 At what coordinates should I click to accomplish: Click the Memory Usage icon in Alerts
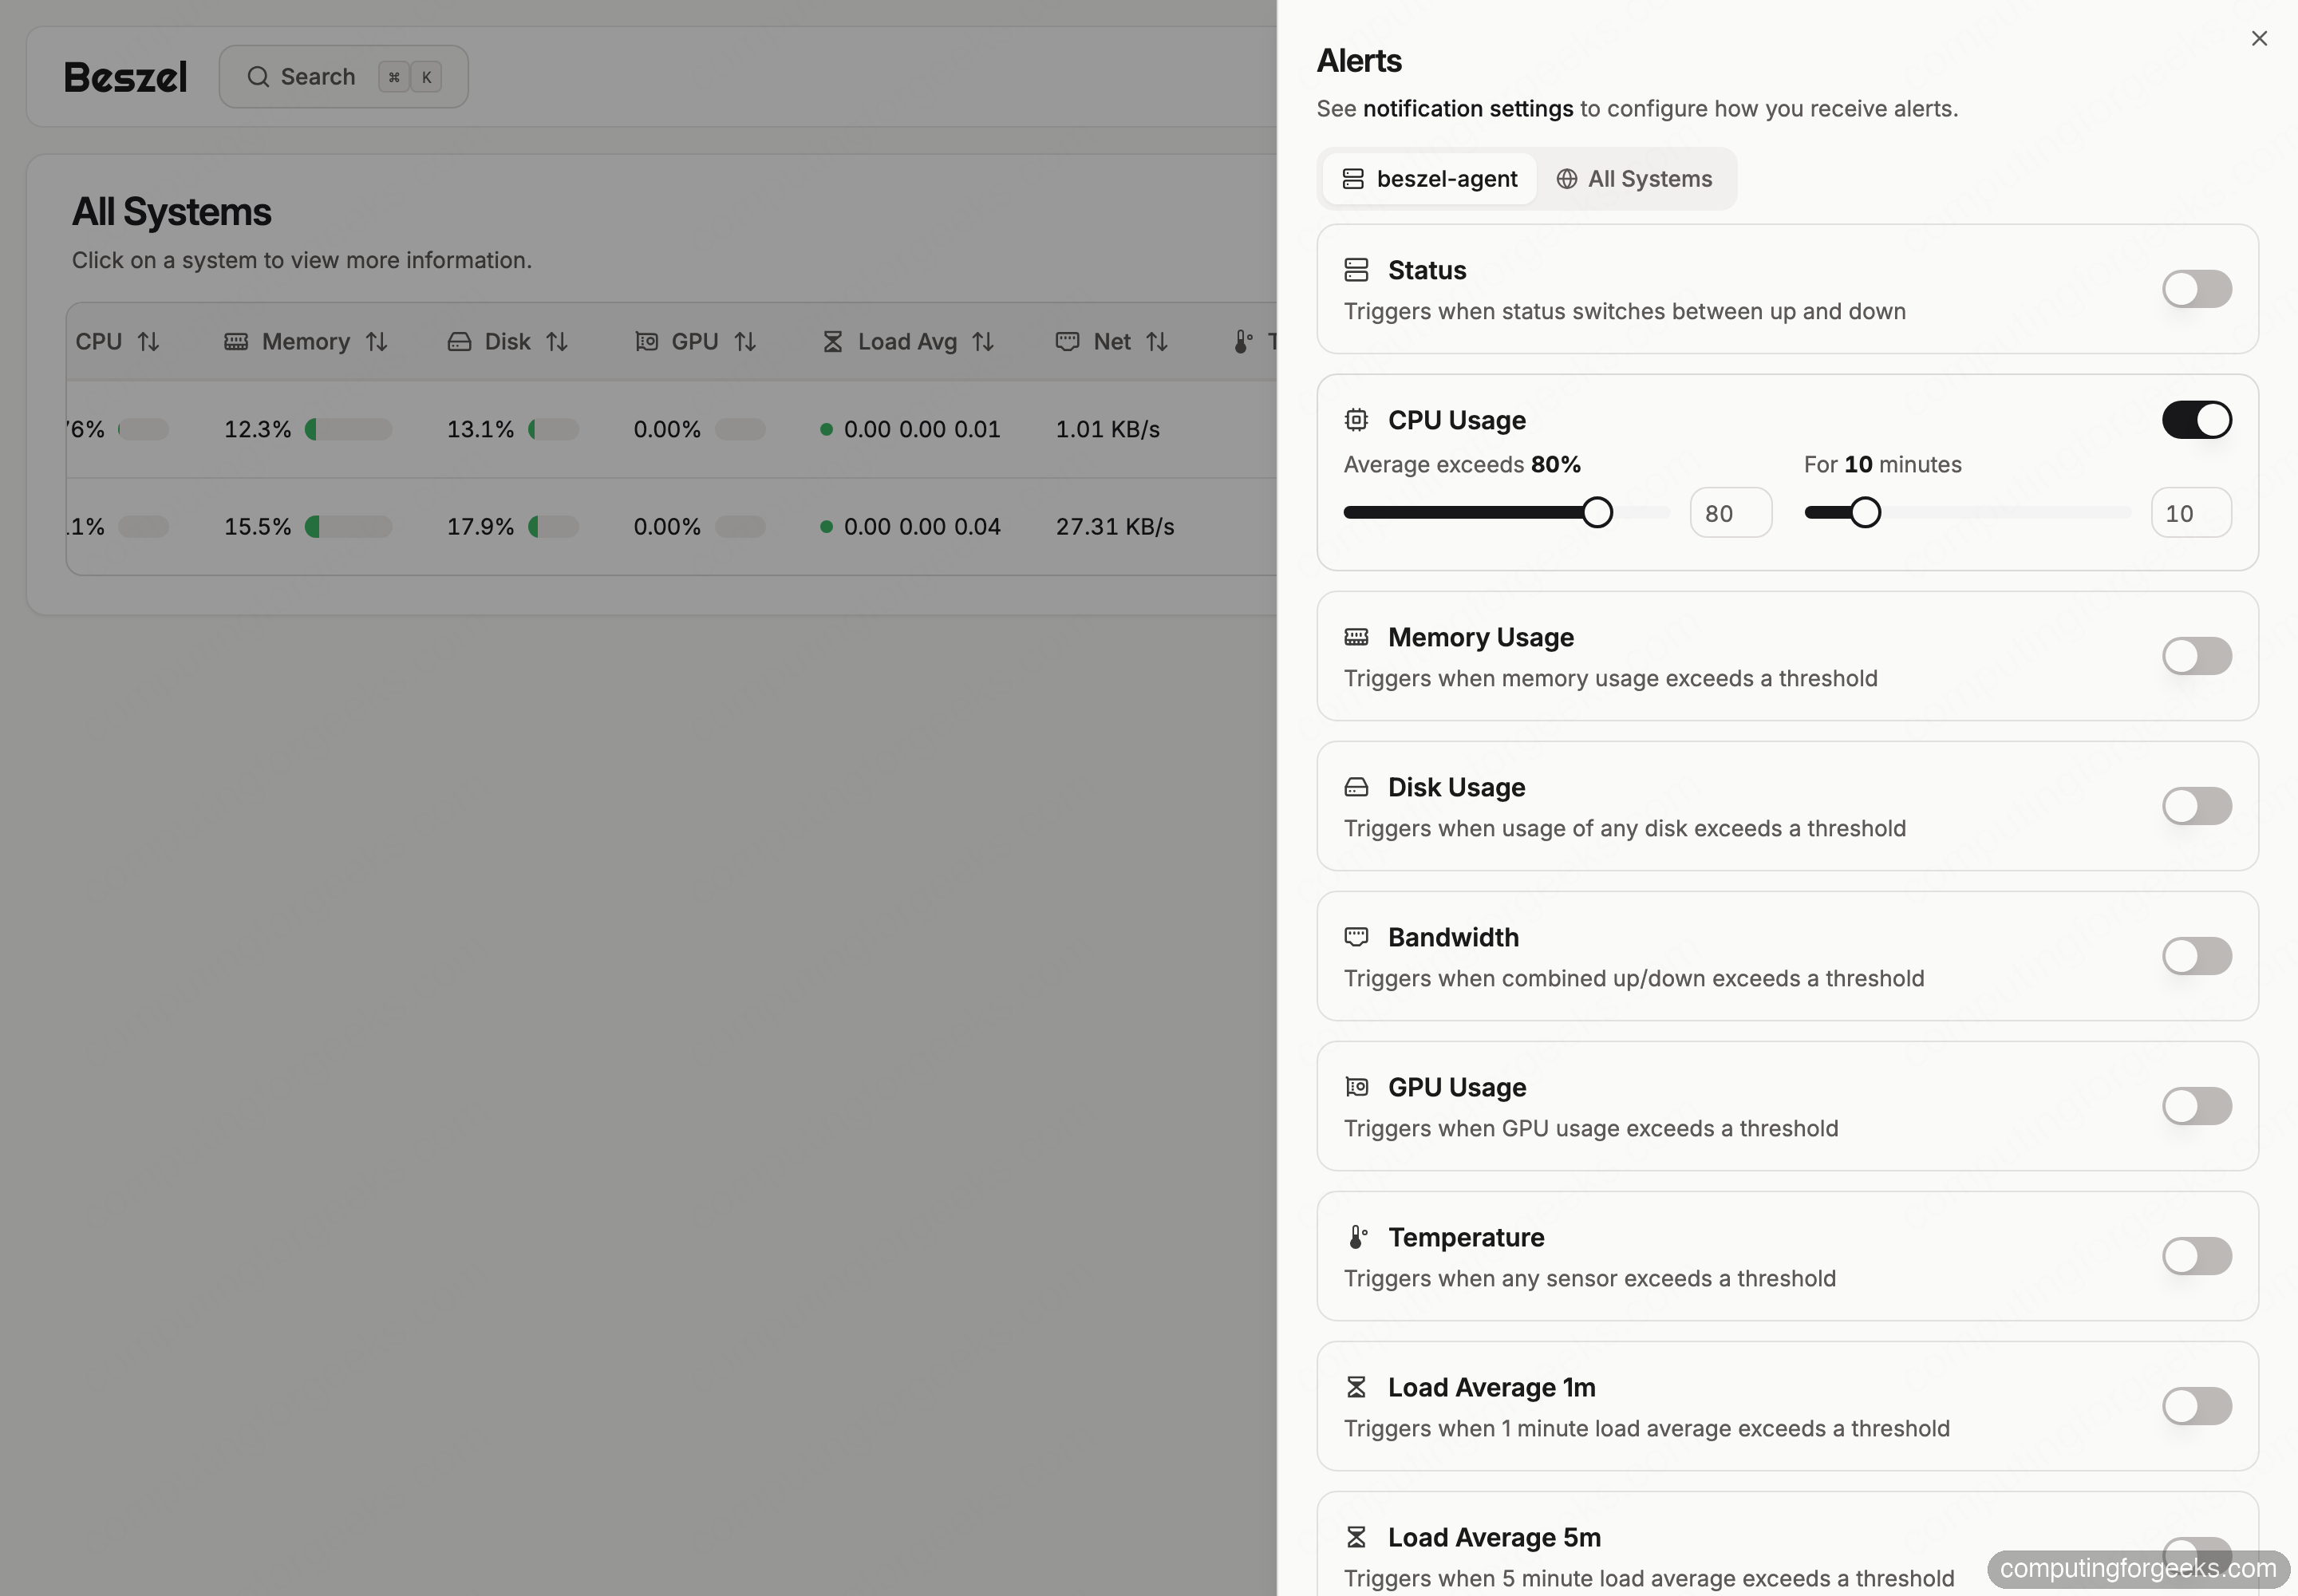pos(1356,637)
